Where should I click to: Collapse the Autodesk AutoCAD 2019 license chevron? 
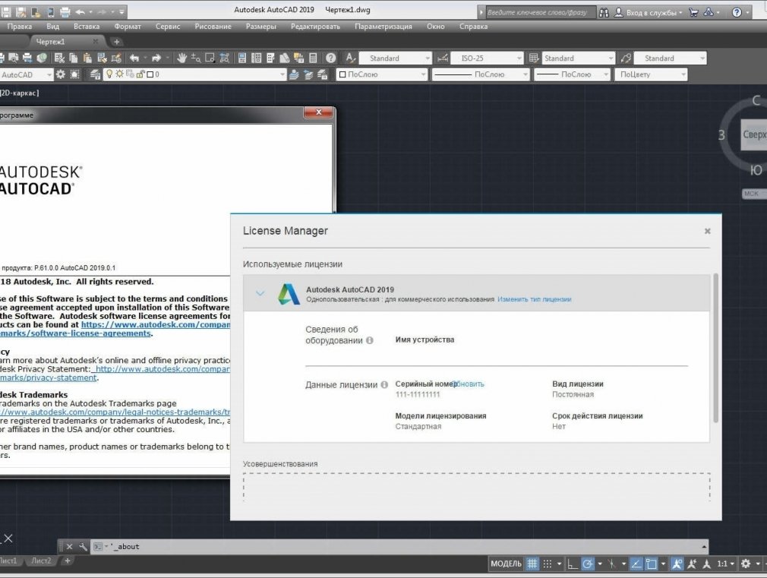[260, 293]
